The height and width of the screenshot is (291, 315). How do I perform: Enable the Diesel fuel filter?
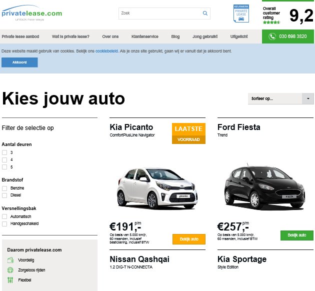click(4, 195)
